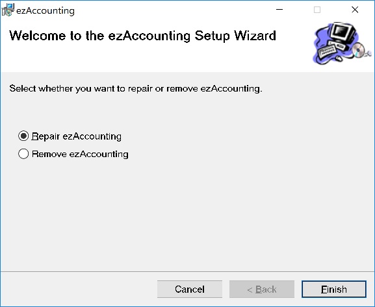This screenshot has height=307, width=375.
Task: Click the ezAccounting title bar text
Action: 45,11
